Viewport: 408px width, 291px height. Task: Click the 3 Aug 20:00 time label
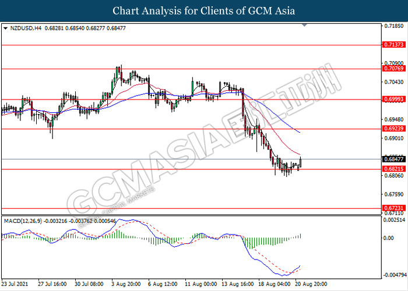point(126,284)
